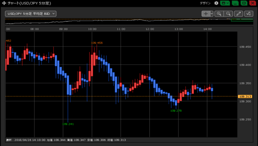Click the 終値:109.313 status value
The image size is (258, 146).
tap(116, 140)
